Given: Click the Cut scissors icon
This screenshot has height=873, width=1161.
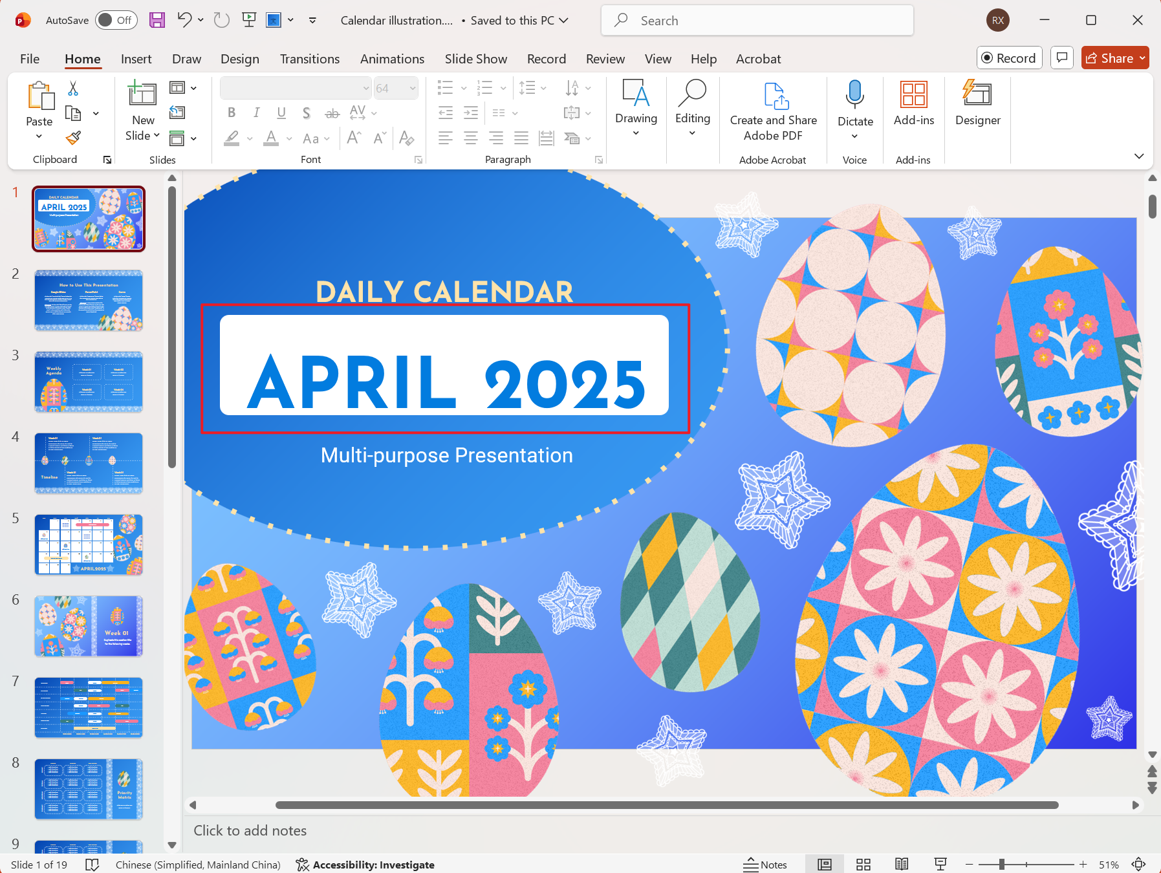Looking at the screenshot, I should pyautogui.click(x=73, y=89).
